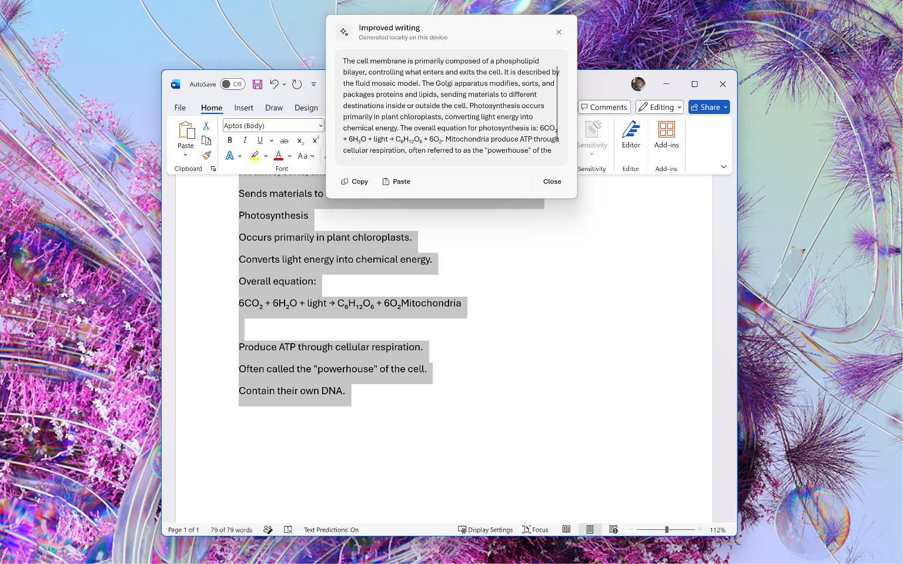This screenshot has width=903, height=564.
Task: Switch to Read Mode view
Action: pos(566,529)
